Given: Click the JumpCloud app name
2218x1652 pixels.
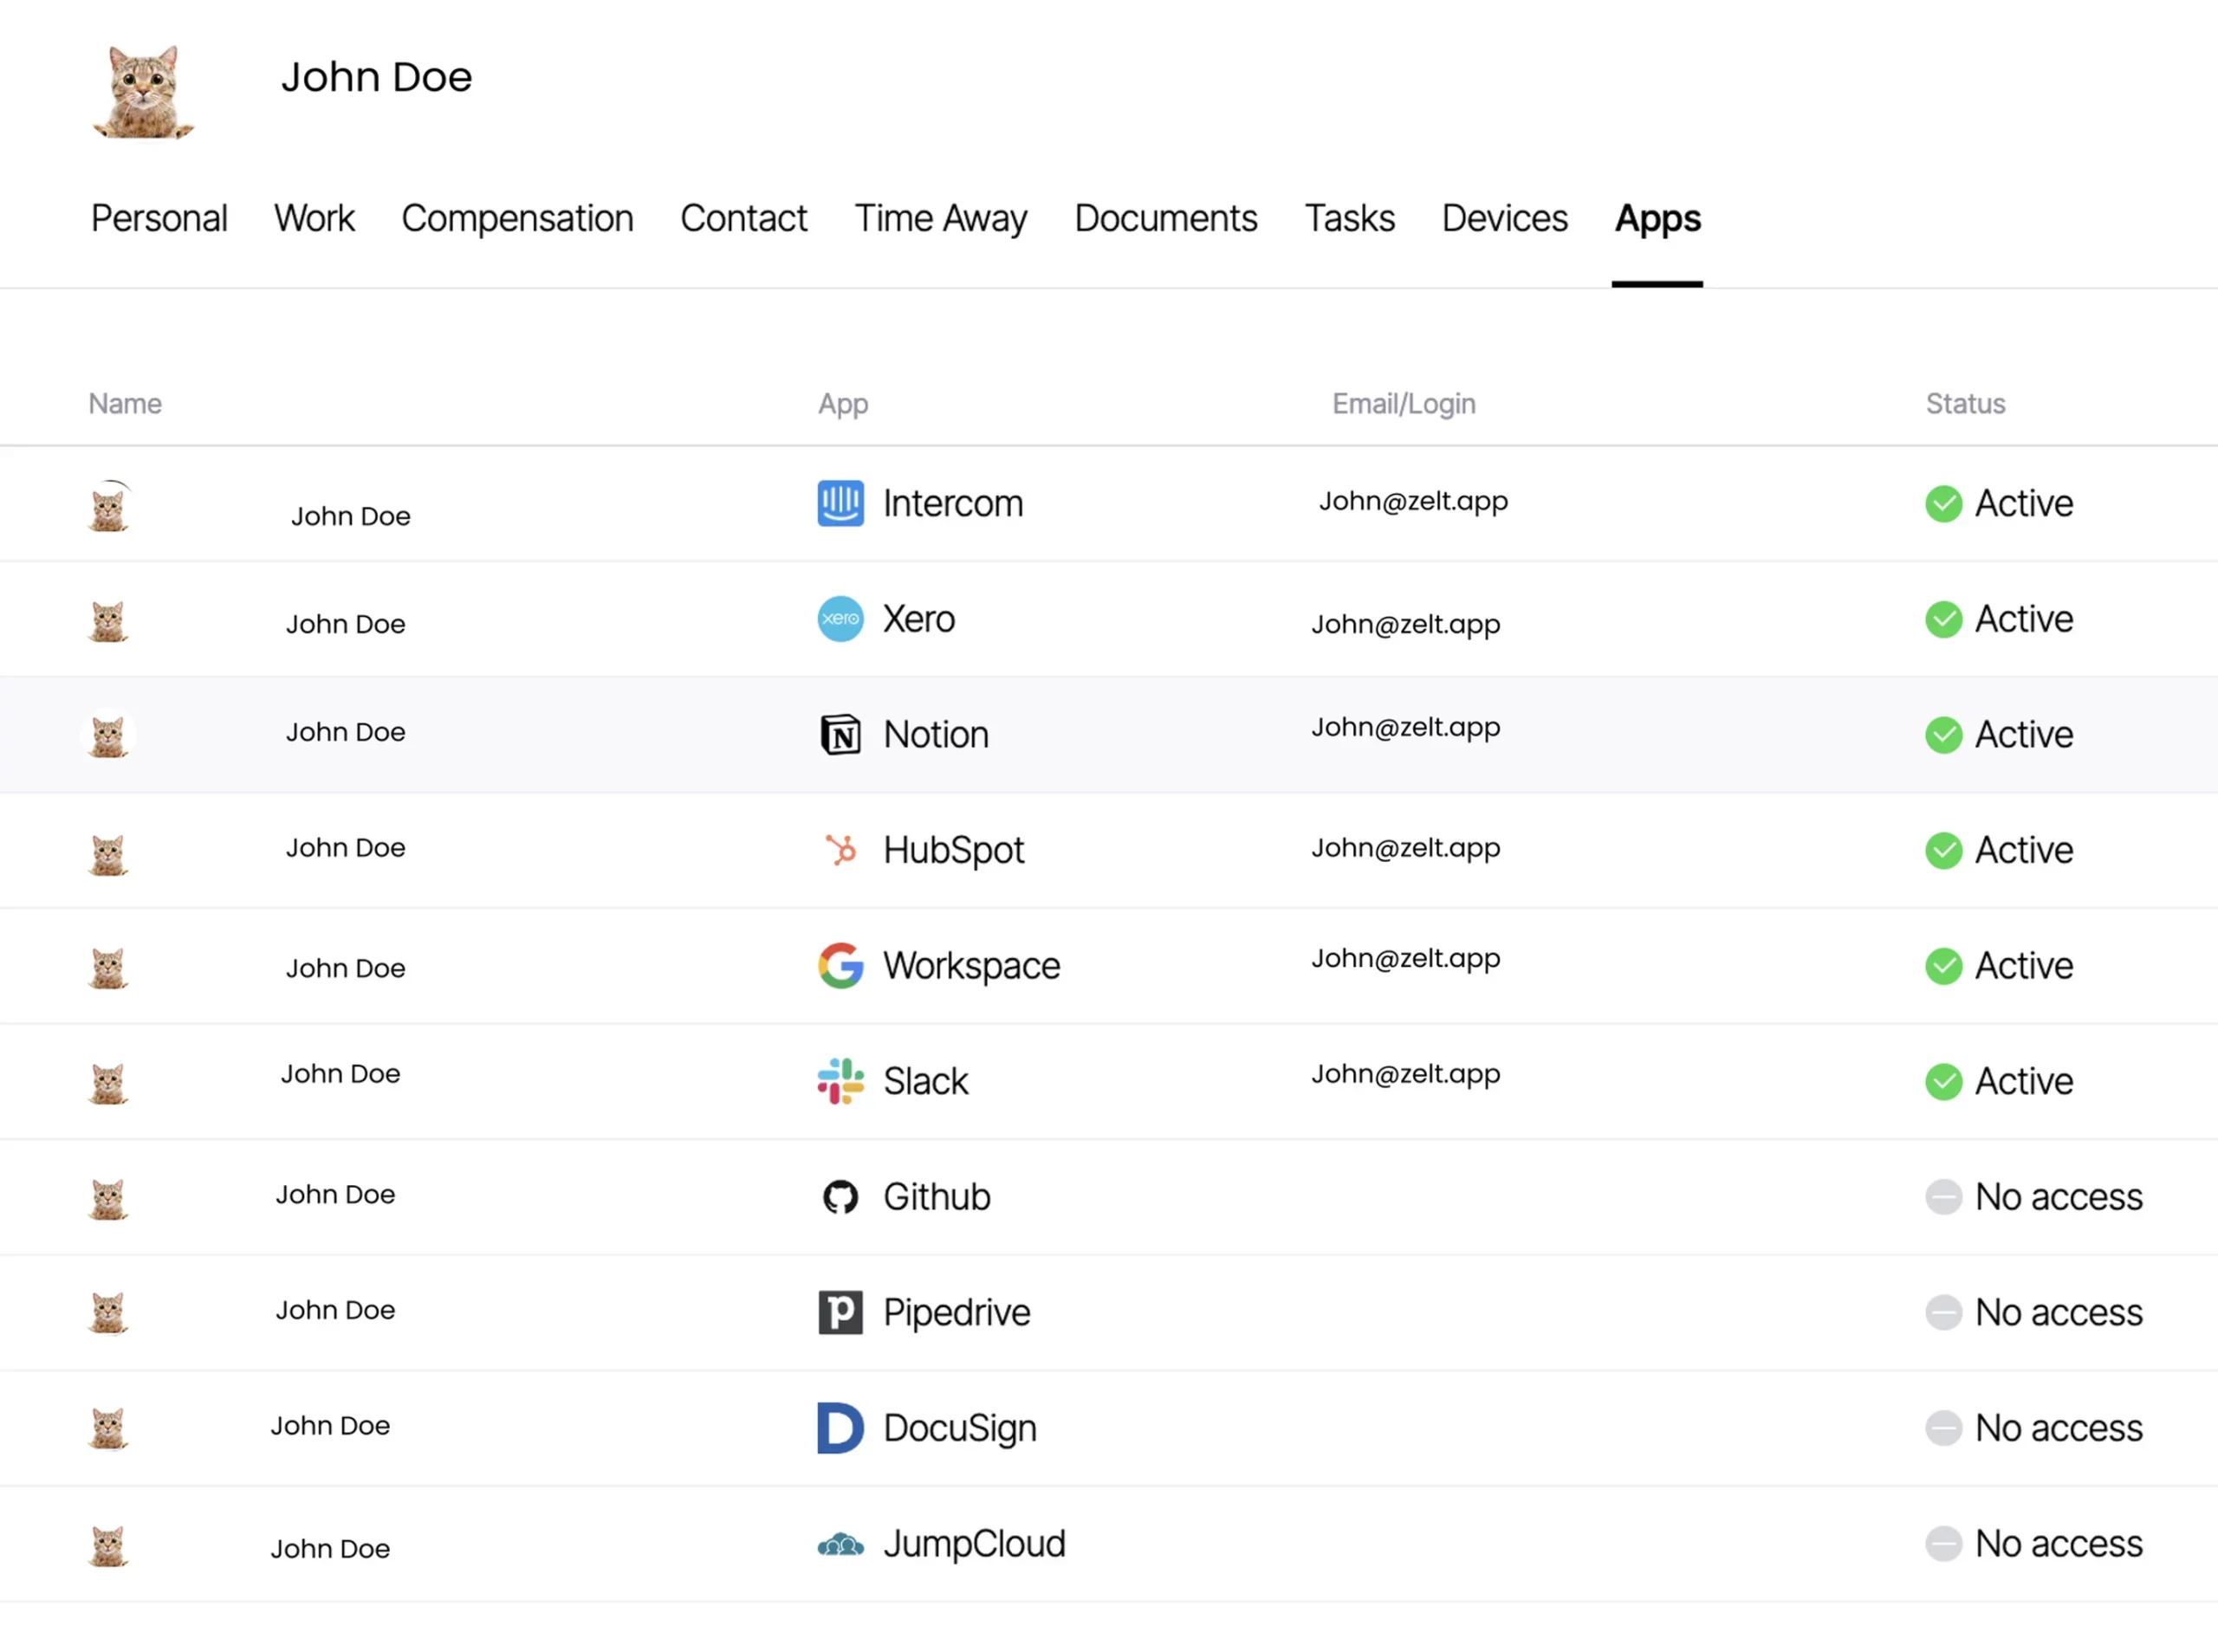Looking at the screenshot, I should [x=974, y=1545].
